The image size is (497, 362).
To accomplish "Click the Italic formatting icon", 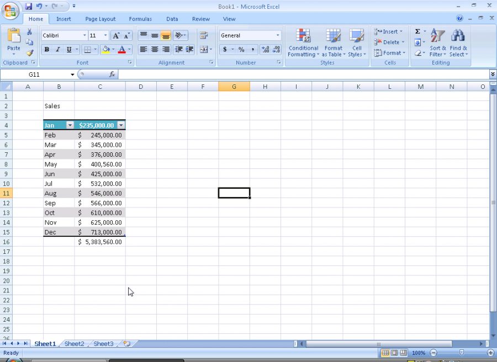I will point(57,49).
